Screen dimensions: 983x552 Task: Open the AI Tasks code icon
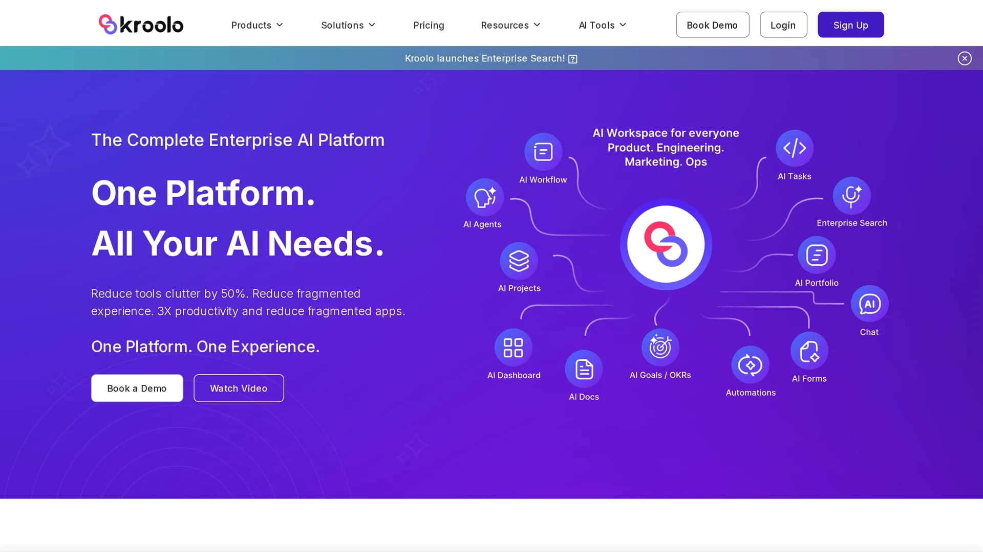point(795,148)
